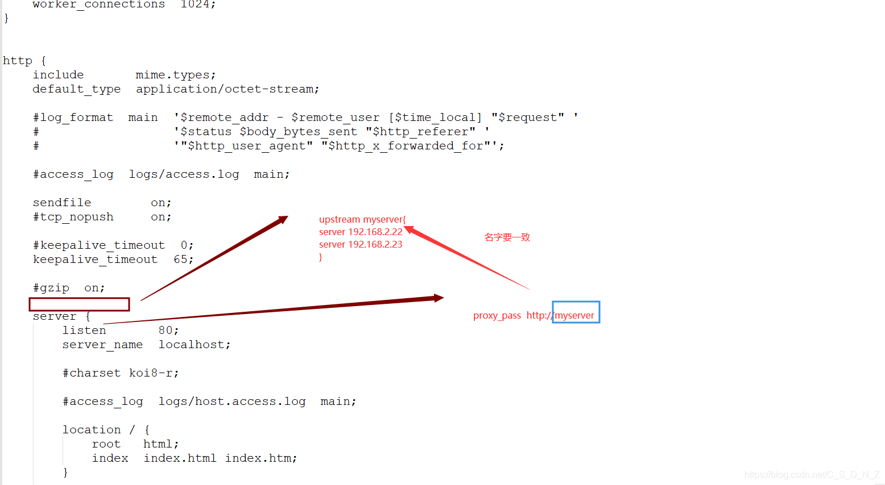
Task: Click the 'http {' line
Action: coord(24,61)
